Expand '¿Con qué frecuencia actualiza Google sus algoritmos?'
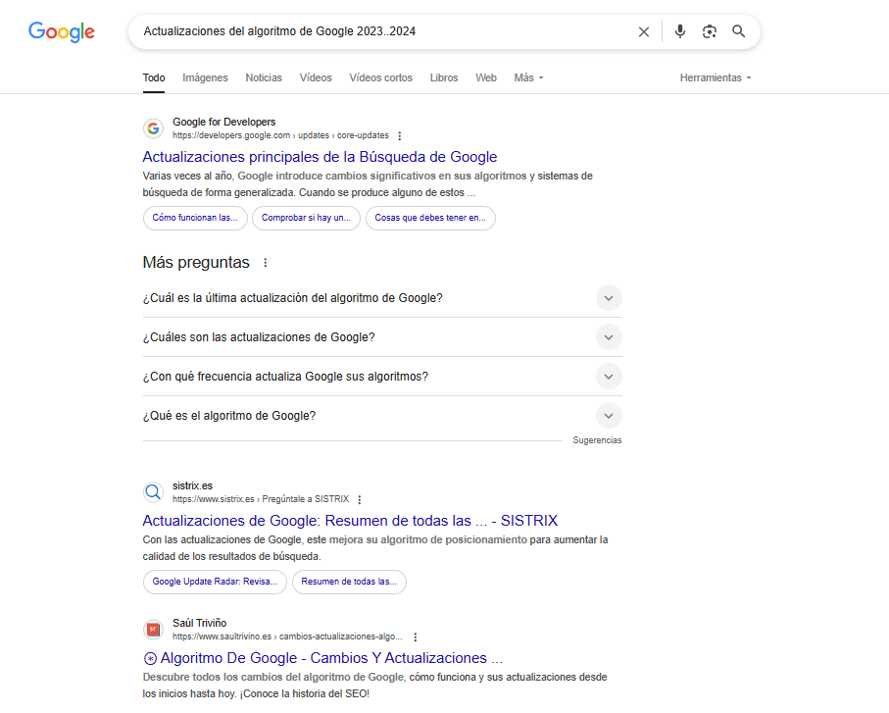This screenshot has height=713, width=889. click(382, 377)
